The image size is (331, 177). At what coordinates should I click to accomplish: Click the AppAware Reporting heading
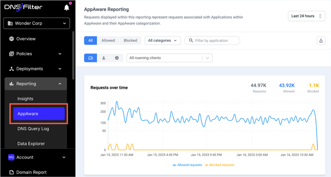(107, 9)
